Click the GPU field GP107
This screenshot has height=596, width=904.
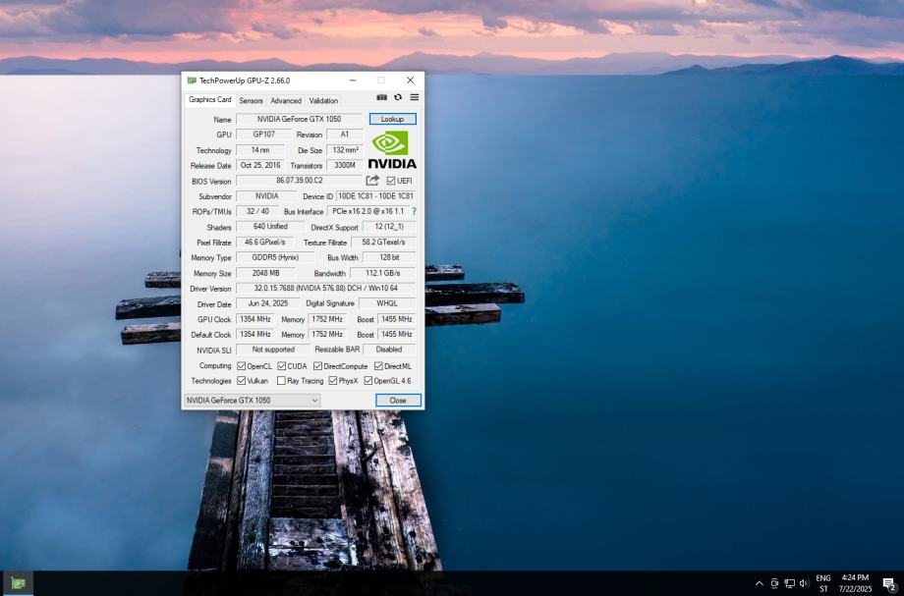point(264,135)
